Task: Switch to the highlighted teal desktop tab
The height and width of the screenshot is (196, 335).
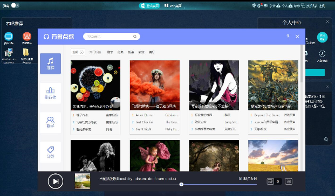Action: coord(149,6)
